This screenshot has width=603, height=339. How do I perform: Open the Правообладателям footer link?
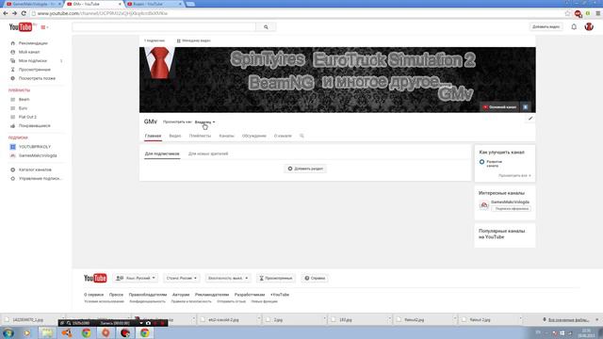tap(148, 295)
